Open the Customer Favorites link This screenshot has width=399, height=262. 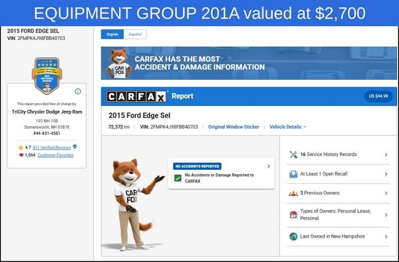[x=55, y=155]
